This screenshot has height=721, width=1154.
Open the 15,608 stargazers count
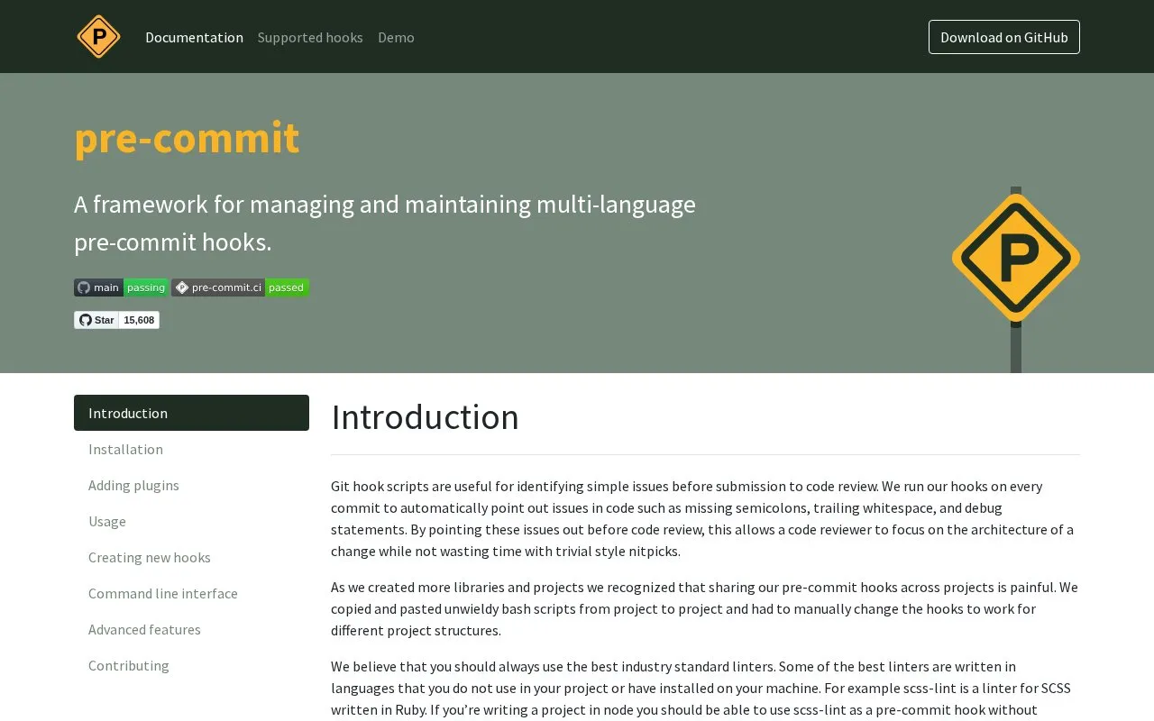point(139,320)
